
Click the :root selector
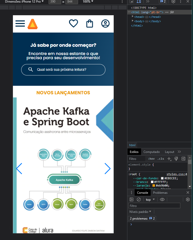[133, 174]
